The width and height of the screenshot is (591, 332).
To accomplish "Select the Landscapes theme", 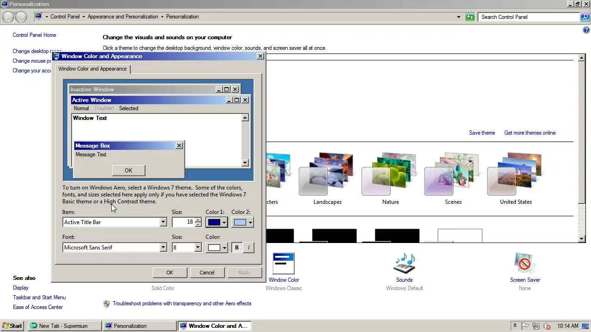I will pos(327,179).
